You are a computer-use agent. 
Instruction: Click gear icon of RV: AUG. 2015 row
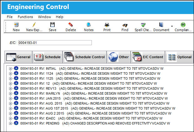tap(16, 103)
